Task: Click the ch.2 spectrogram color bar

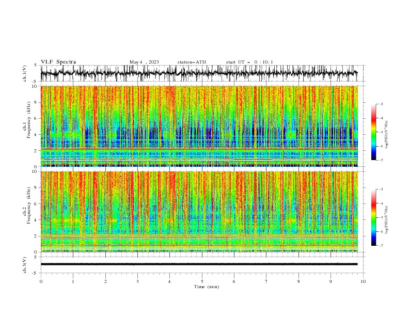Action: (373, 217)
